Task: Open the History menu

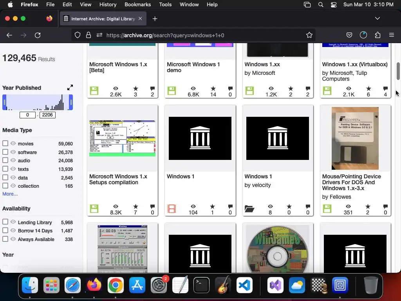Action: (108, 5)
